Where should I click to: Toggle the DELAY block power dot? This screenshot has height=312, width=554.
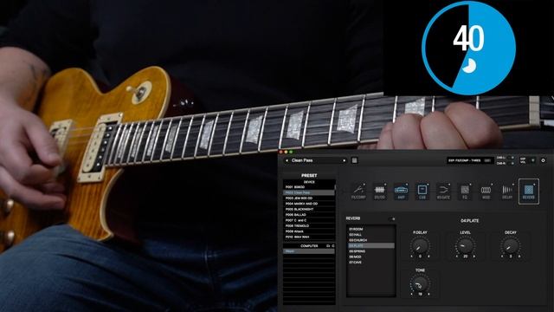tap(513, 185)
